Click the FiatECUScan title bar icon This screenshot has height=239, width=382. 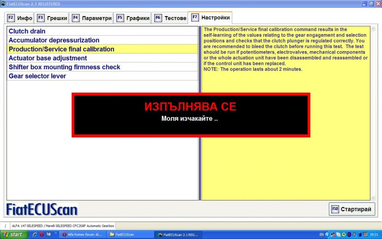pos(3,4)
